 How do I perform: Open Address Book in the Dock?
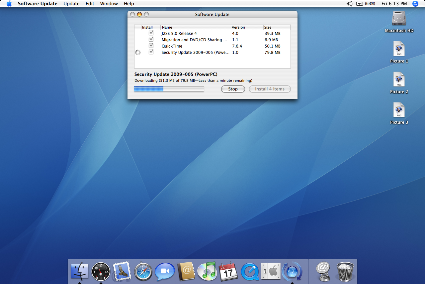tap(186, 271)
